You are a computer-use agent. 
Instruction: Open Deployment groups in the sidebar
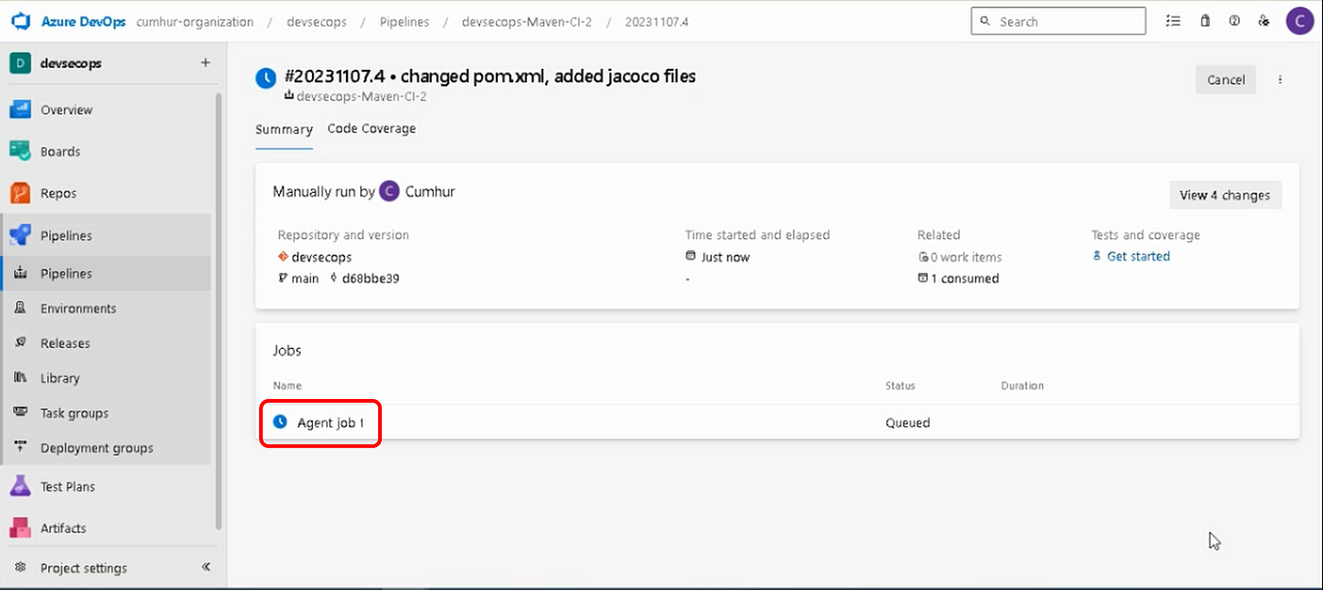[x=96, y=448]
